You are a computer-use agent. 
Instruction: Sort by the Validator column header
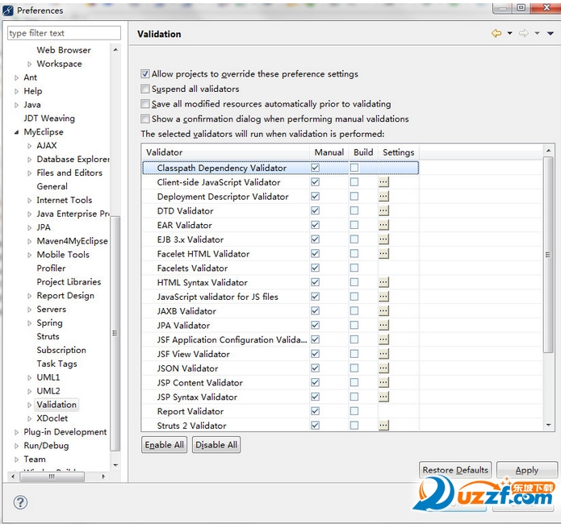[x=226, y=152]
